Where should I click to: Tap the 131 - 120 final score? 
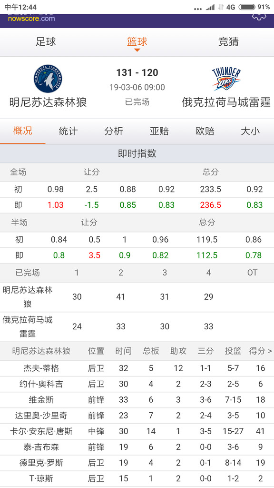[137, 72]
